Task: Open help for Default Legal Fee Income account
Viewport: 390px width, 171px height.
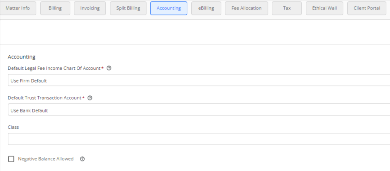Action: click(109, 68)
